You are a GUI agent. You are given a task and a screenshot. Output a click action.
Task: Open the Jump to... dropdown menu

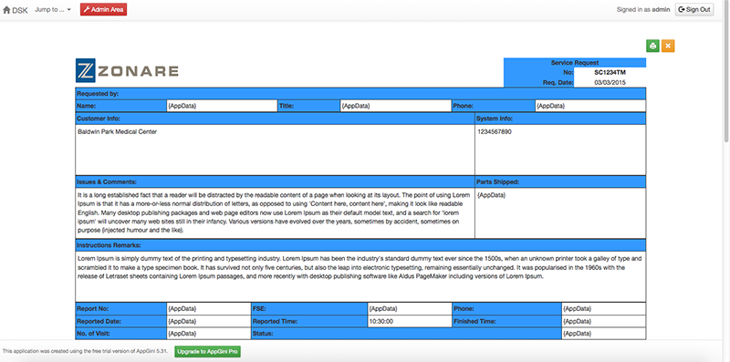coord(53,9)
